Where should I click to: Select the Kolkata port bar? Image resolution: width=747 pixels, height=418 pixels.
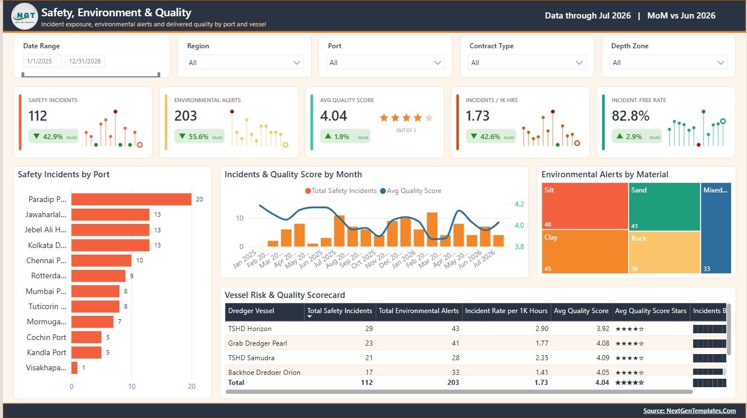[110, 245]
